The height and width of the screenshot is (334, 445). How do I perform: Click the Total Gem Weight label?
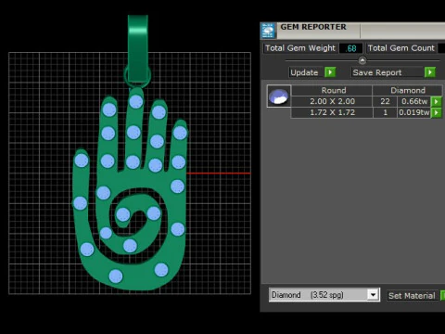click(x=300, y=48)
